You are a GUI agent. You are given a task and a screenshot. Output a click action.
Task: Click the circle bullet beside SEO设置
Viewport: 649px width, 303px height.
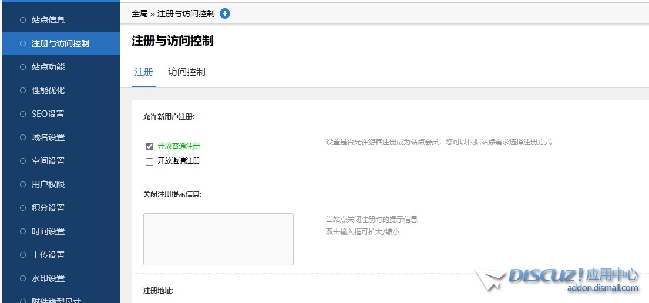23,114
